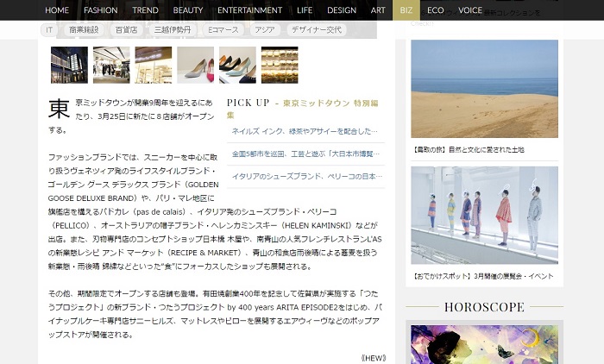The image size is (604, 364).
Task: Select the ART menu item
Action: coord(378,10)
